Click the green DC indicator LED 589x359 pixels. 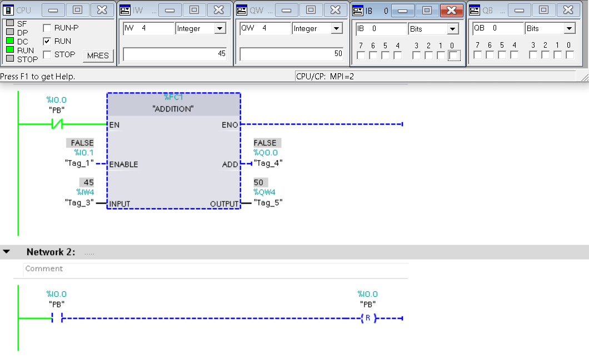(10, 41)
